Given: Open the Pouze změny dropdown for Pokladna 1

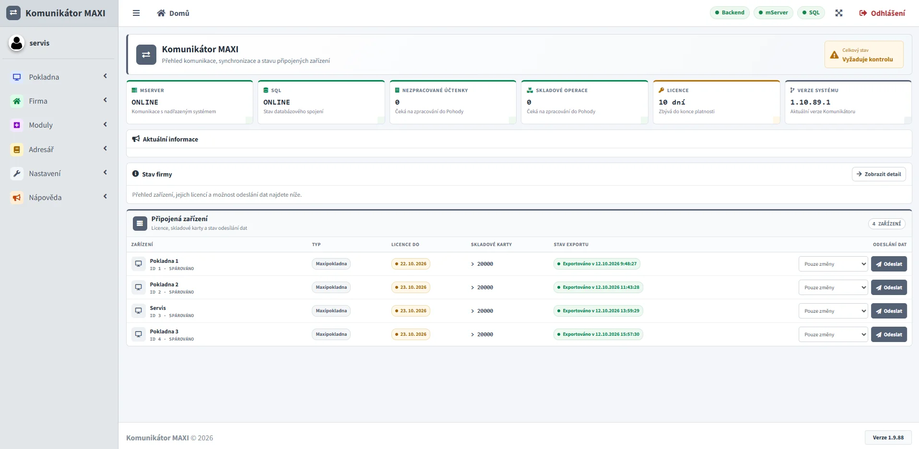Looking at the screenshot, I should tap(833, 264).
